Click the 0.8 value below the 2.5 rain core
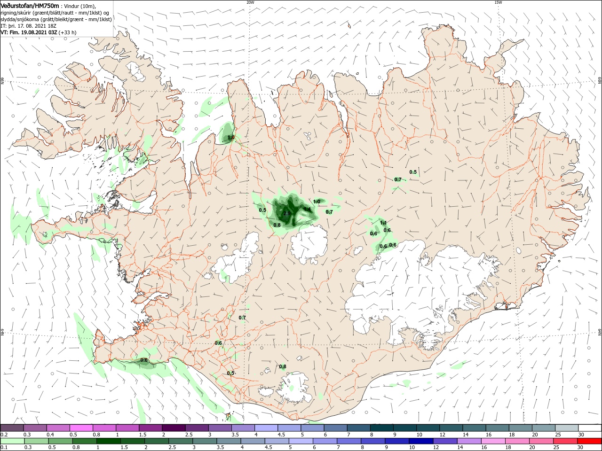Screen dimensions: 602x451 [277, 225]
